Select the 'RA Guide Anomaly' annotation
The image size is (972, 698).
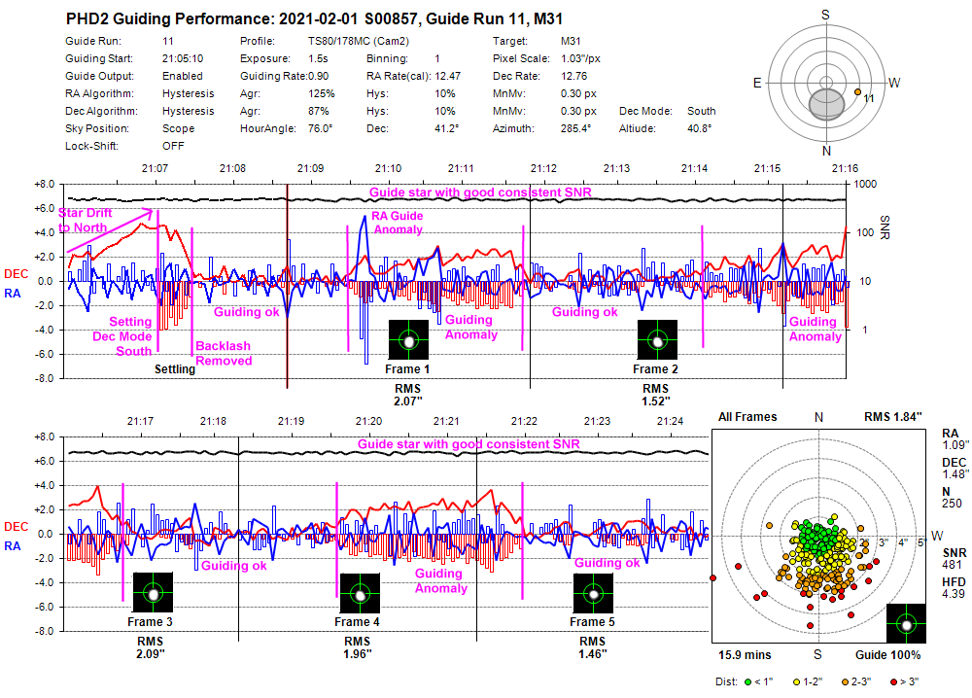pyautogui.click(x=398, y=223)
